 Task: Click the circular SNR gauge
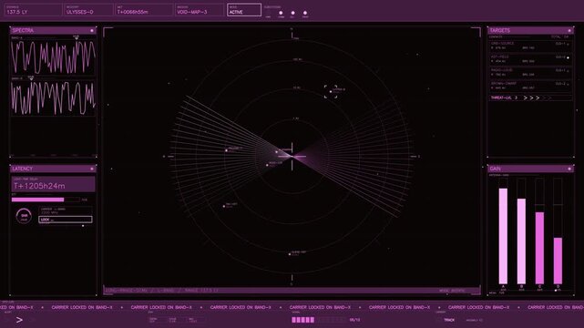[25, 216]
